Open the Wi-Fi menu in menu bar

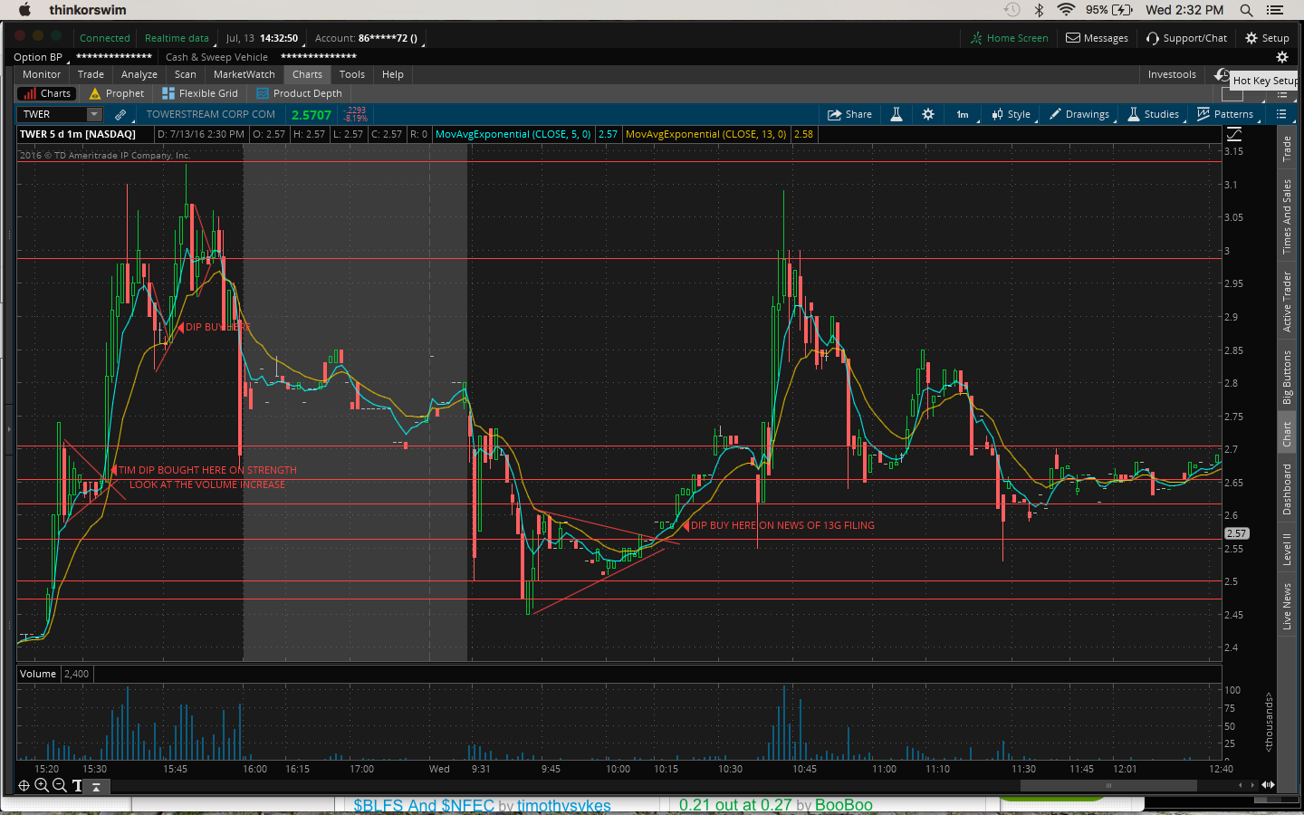click(1067, 10)
